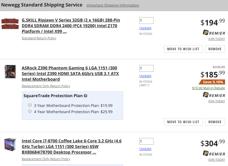Open the ASRock Z390 motherboard thumbnail
The image size is (228, 166).
[x=10, y=71]
